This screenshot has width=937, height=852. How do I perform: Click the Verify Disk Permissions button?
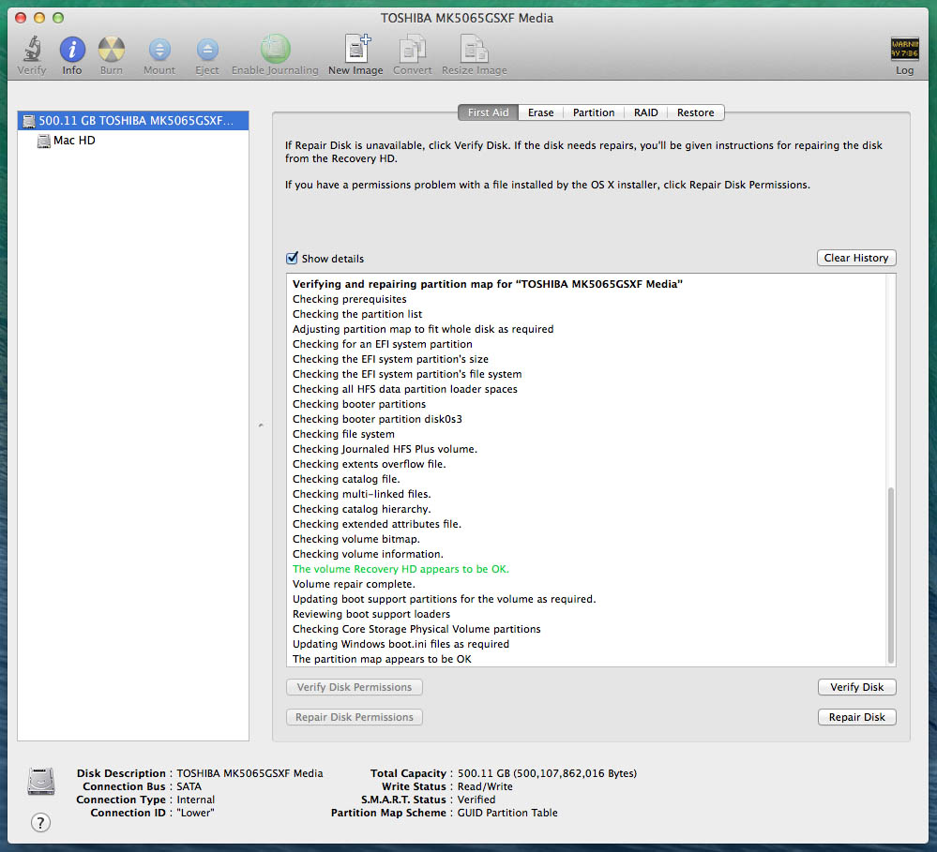pyautogui.click(x=355, y=687)
